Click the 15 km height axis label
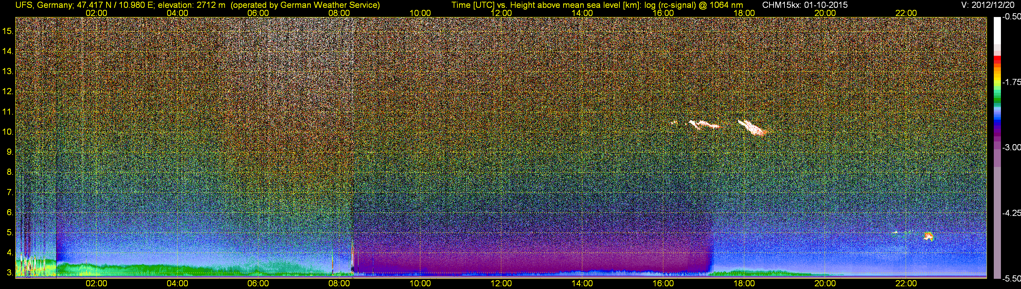The image size is (1021, 289). click(7, 31)
